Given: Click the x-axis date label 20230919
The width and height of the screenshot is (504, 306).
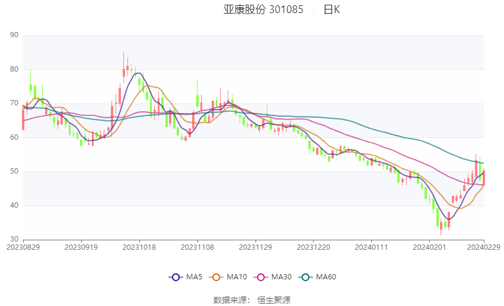Looking at the screenshot, I should tap(81, 247).
